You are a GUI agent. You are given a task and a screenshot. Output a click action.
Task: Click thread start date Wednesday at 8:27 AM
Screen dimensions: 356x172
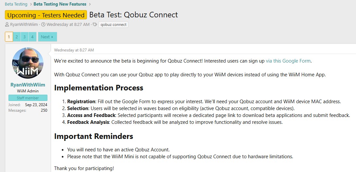click(68, 25)
